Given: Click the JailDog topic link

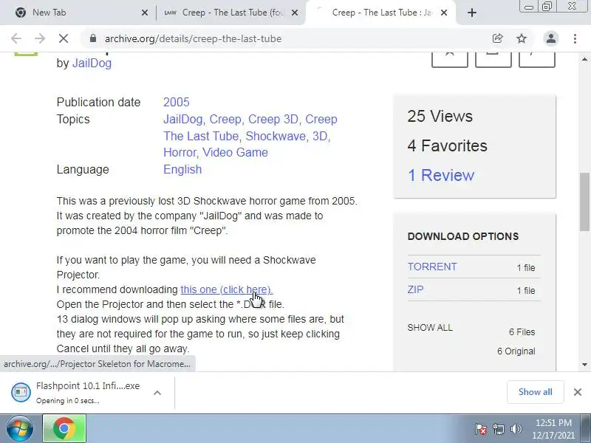Looking at the screenshot, I should [182, 119].
